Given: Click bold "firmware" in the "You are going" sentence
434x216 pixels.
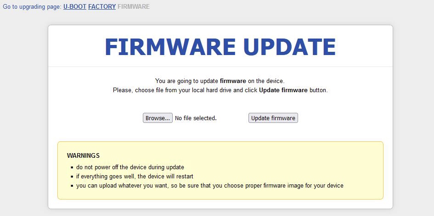Looking at the screenshot, I should 233,81.
